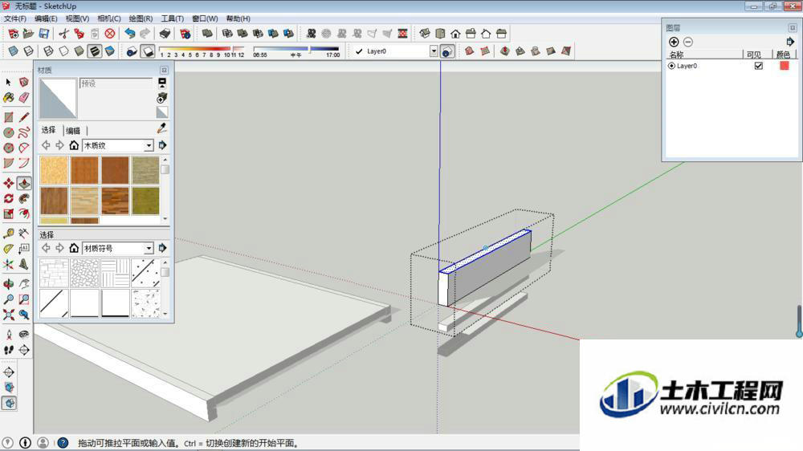Toggle secondary materials selection pane
803x451 pixels.
coord(162,83)
